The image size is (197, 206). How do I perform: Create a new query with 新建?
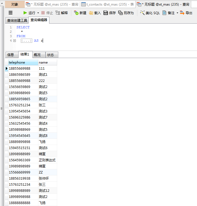click(x=80, y=13)
